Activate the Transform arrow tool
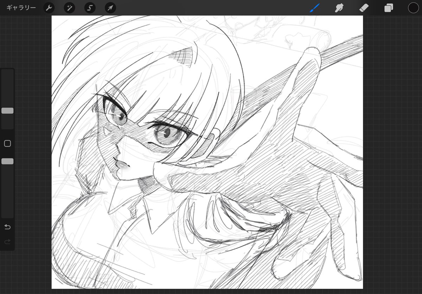This screenshot has width=422, height=294. click(110, 8)
